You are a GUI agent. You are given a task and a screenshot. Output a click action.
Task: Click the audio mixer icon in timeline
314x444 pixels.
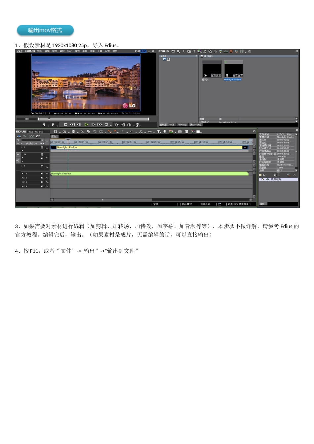tap(186, 131)
